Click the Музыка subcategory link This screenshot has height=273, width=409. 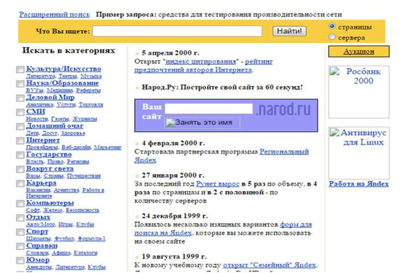[x=91, y=76]
